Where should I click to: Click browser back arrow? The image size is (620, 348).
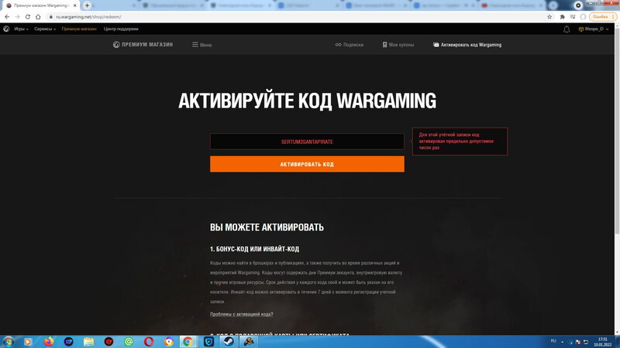[x=7, y=17]
